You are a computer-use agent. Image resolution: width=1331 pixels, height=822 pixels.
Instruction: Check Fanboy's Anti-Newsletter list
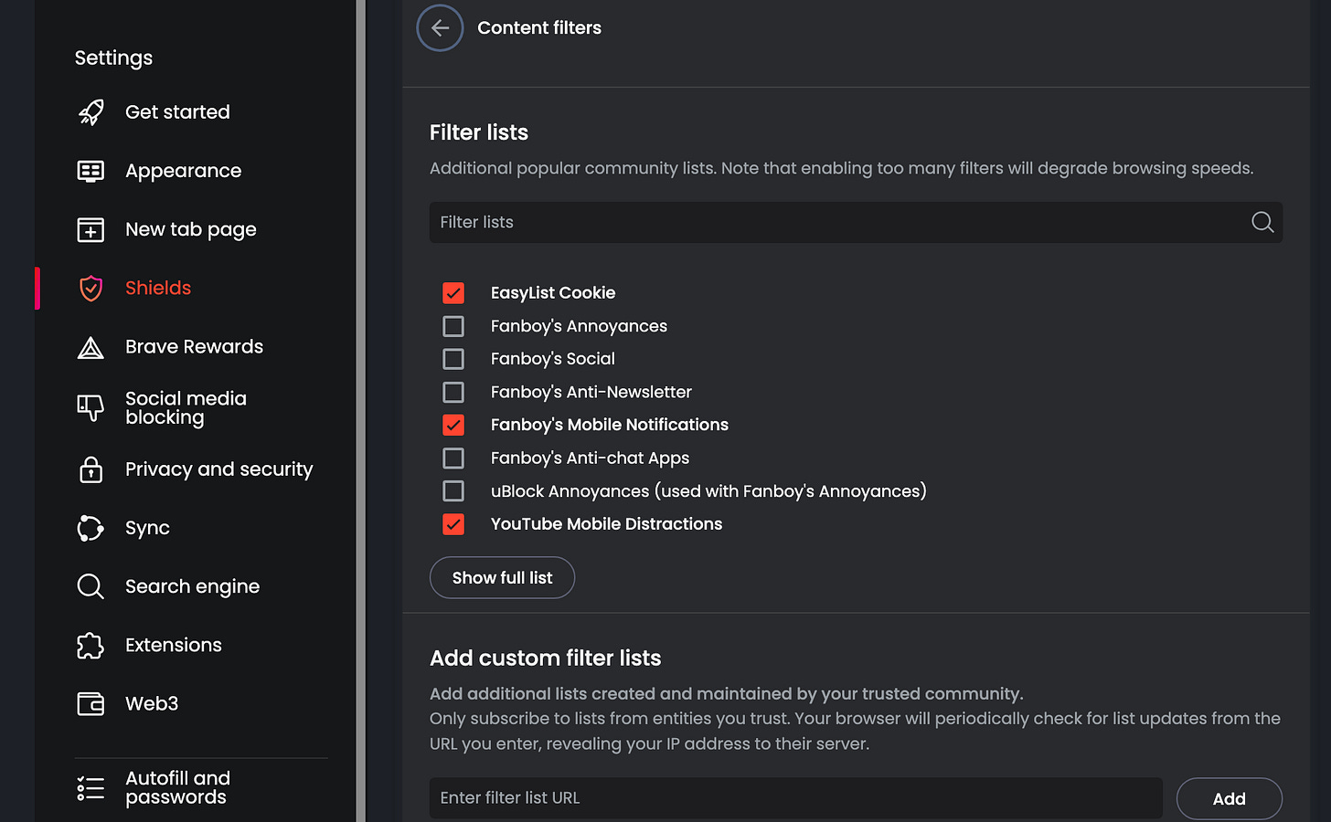click(x=453, y=392)
